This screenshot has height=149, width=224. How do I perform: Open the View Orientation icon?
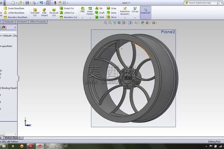[x=123, y=23]
